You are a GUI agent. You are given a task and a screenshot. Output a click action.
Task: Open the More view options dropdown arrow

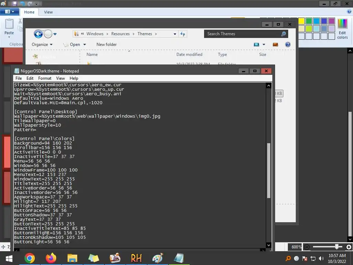point(264,45)
